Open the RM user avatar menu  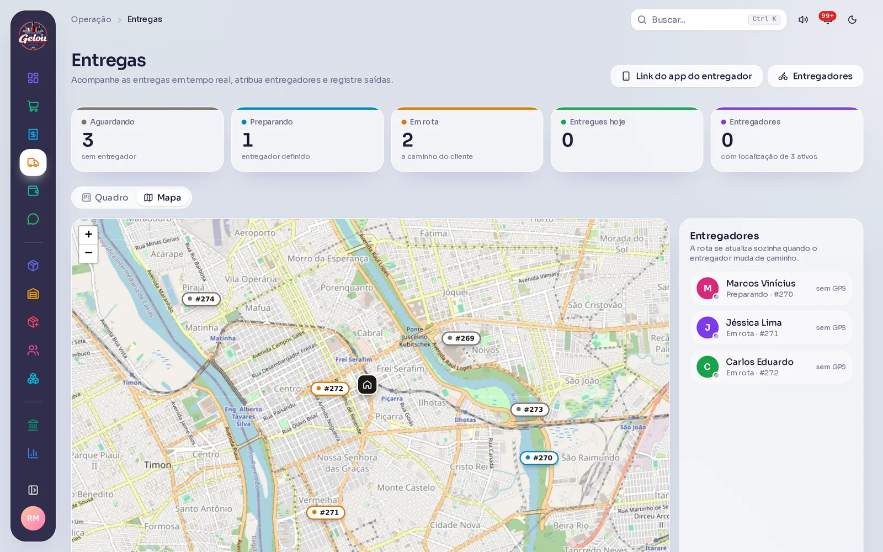coord(33,518)
